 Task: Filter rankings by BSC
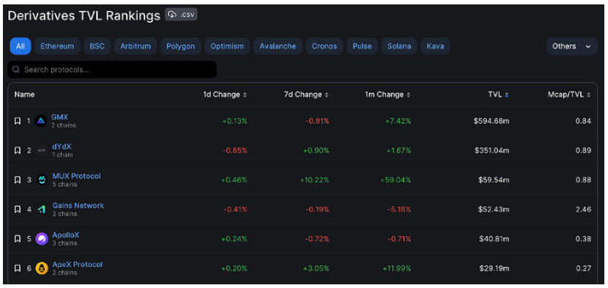(x=97, y=46)
